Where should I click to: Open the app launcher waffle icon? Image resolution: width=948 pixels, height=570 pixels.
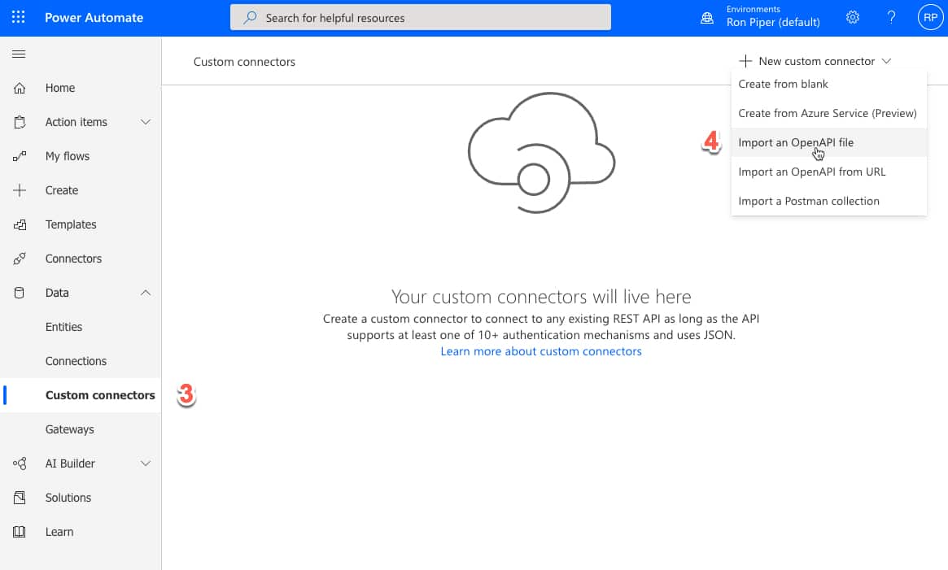pos(19,17)
